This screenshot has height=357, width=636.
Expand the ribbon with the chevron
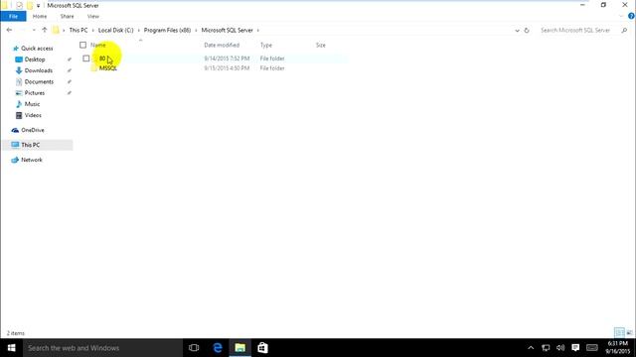621,16
